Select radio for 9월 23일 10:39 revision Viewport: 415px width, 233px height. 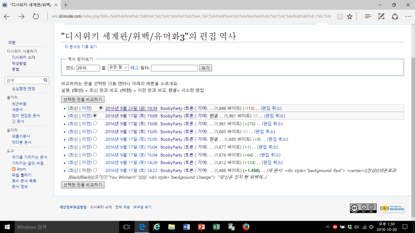coord(101,108)
